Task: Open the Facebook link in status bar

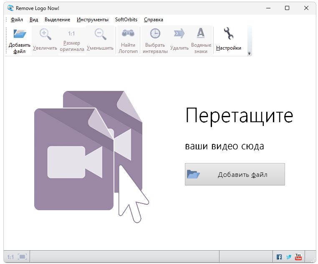Action: point(279,257)
